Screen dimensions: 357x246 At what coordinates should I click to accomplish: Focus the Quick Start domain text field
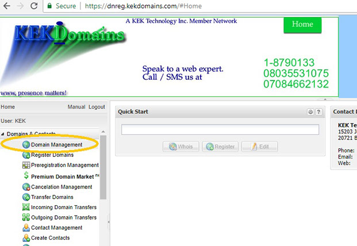(220, 130)
